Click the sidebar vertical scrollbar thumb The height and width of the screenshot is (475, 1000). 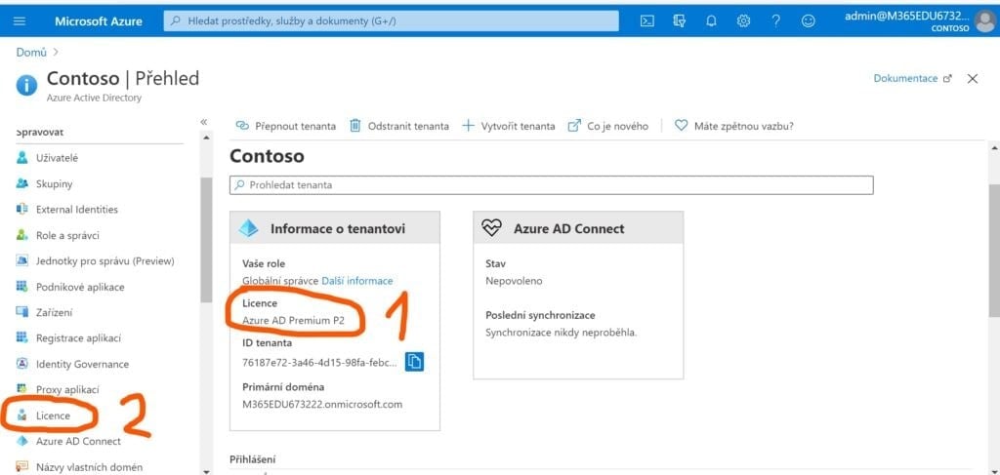(205, 239)
